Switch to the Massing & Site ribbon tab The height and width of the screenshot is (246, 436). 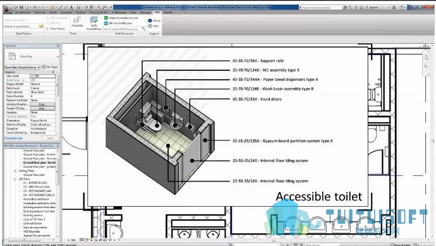(99, 13)
